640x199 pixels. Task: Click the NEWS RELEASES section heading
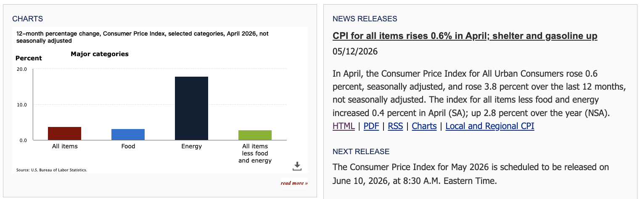365,19
